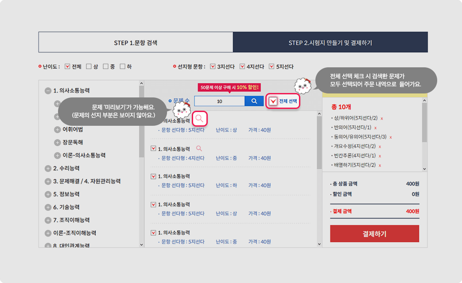This screenshot has height=283, width=462.
Task: Expand 2. 수리능력 category
Action: (x=48, y=168)
